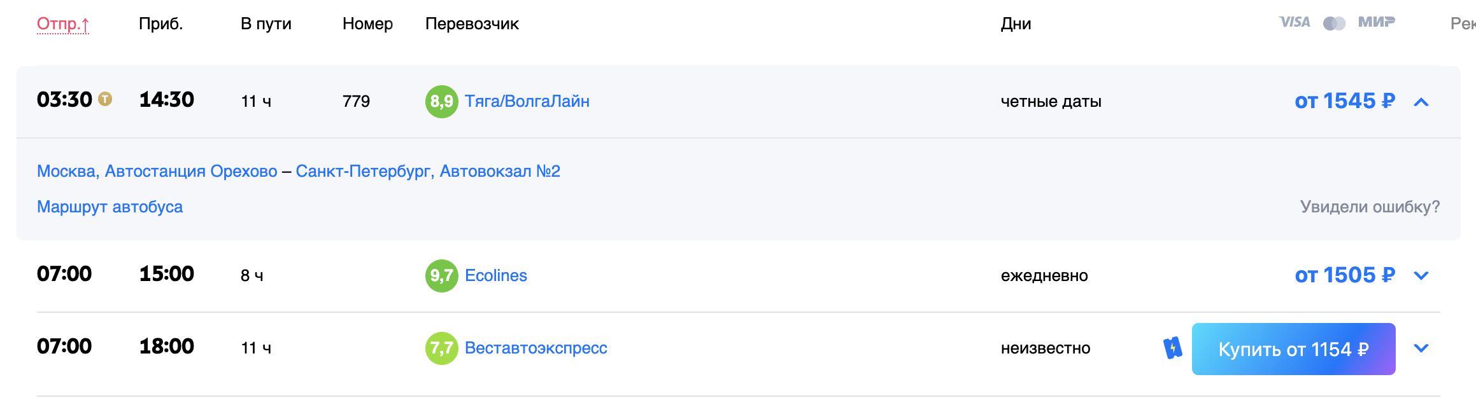This screenshot has height=412, width=1476.
Task: Open the Тяга/ВолгаЛайн carrier link
Action: coord(527,102)
